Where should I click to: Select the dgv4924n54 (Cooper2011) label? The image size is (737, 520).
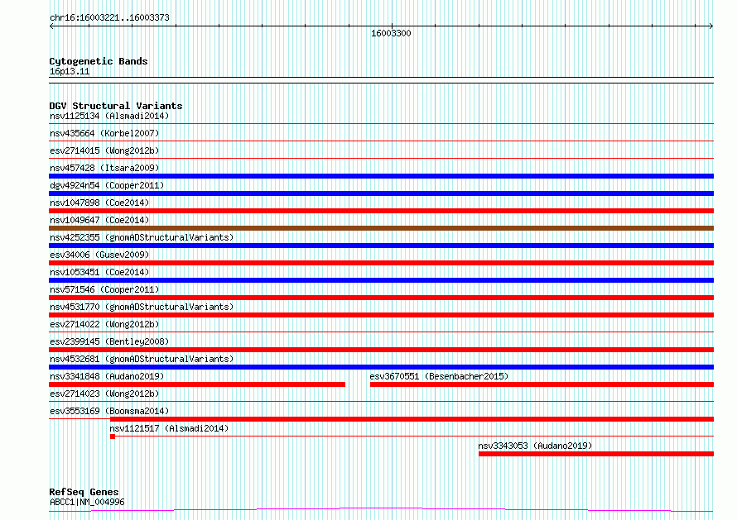(x=107, y=185)
